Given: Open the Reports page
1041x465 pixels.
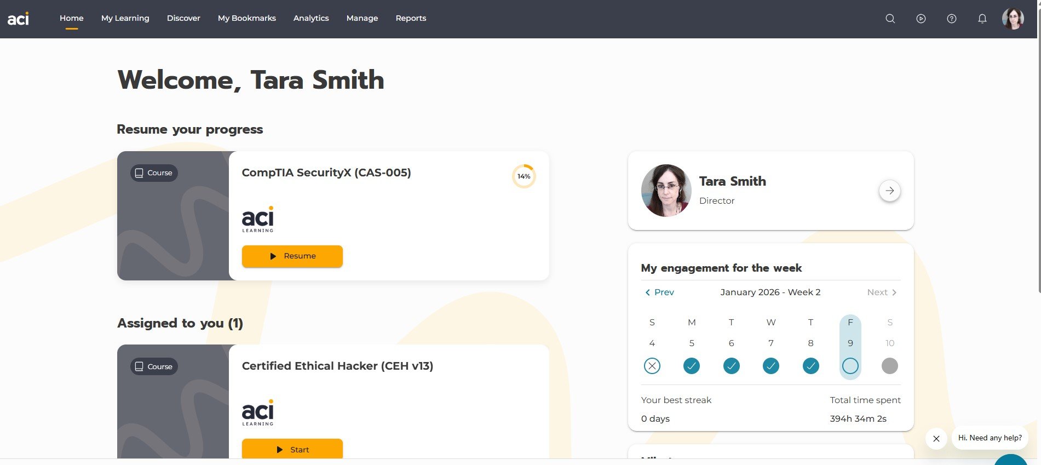Looking at the screenshot, I should 411,18.
